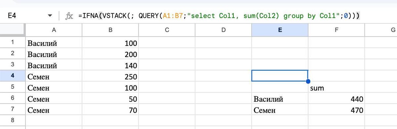Click the select-all corner box
The image size is (397, 129).
click(13, 30)
